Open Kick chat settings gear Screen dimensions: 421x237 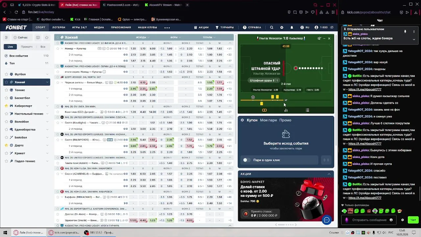(403, 220)
